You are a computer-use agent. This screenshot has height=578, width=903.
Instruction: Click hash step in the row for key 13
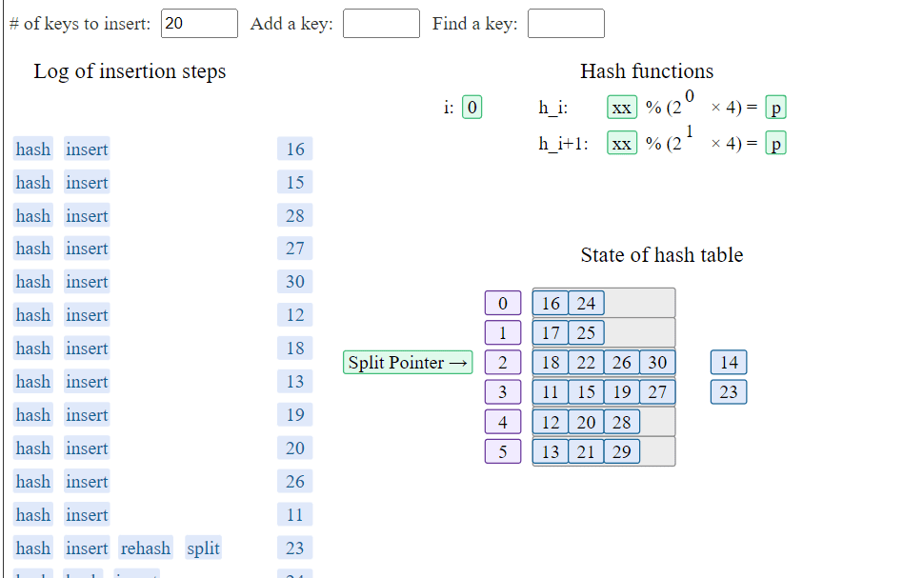[x=33, y=382]
